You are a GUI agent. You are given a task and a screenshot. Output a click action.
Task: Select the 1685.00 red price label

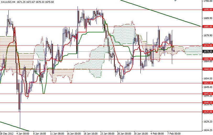point(207,27)
